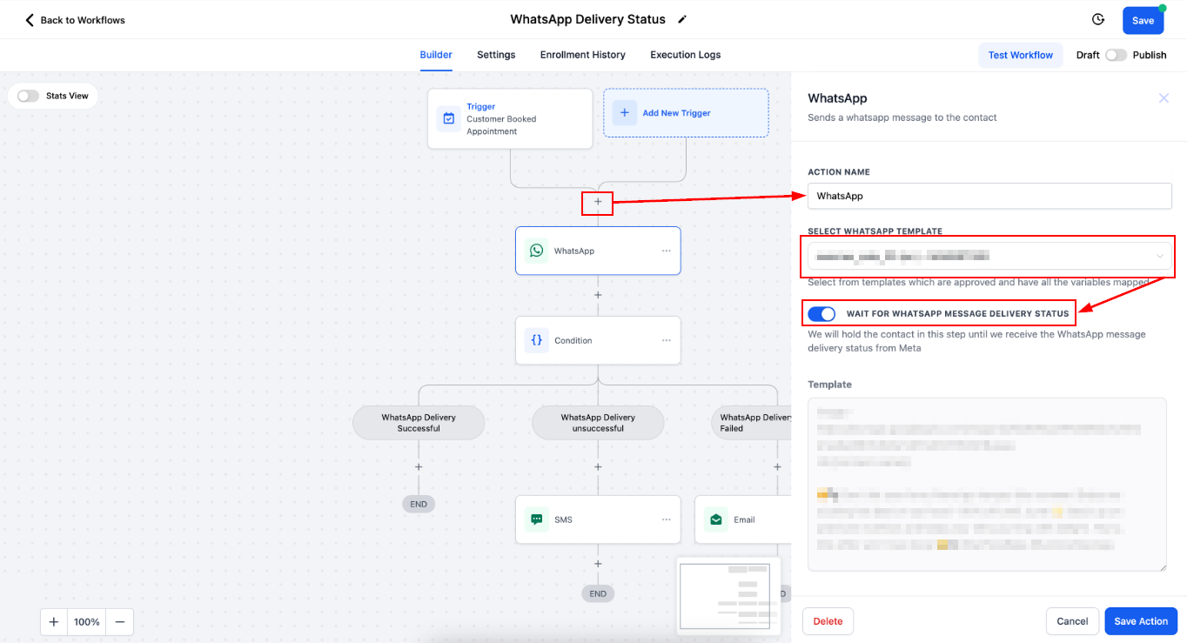Click the WhatsApp logo icon in the WhatsApp node
This screenshot has height=643, width=1187.
point(537,251)
